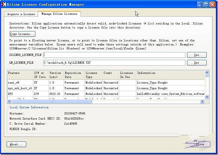Click the Licenses In Use column header
The height and width of the screenshot is (155, 218).
tap(128, 75)
